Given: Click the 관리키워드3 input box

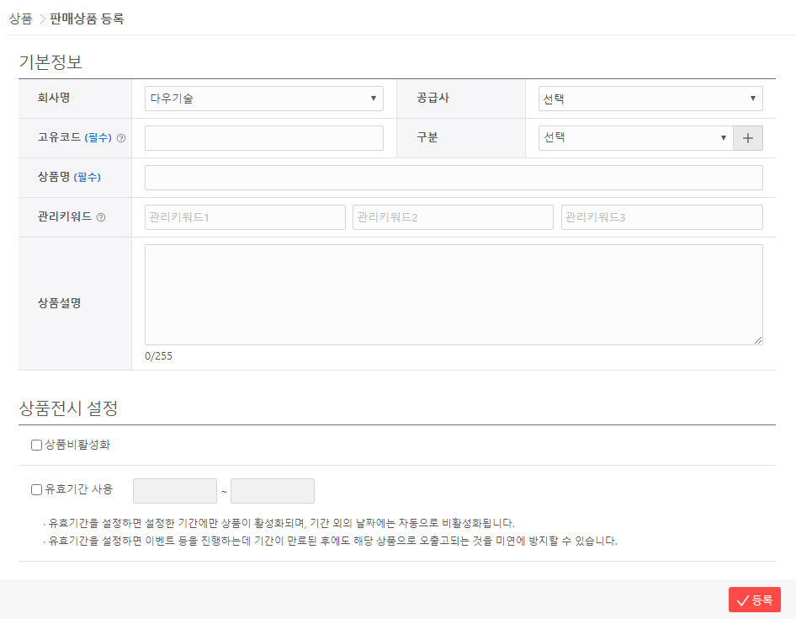Looking at the screenshot, I should click(661, 217).
